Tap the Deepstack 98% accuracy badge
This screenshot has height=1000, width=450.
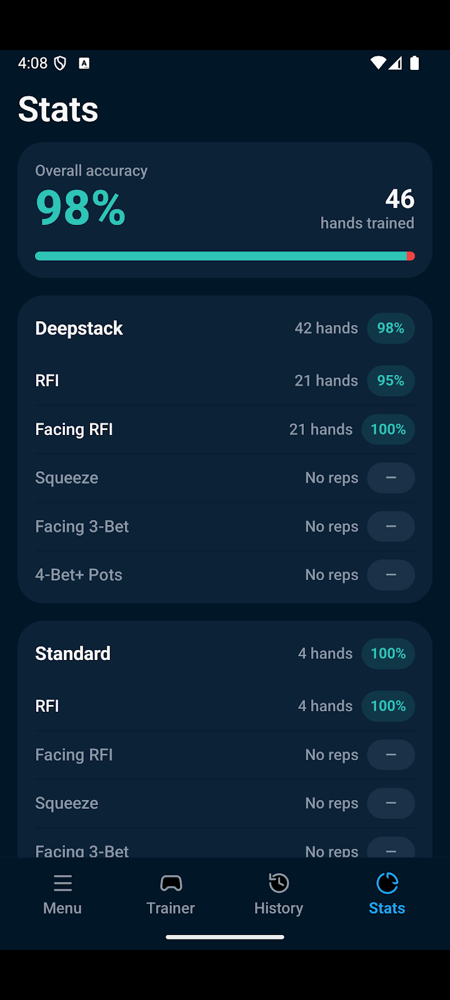pyautogui.click(x=391, y=328)
